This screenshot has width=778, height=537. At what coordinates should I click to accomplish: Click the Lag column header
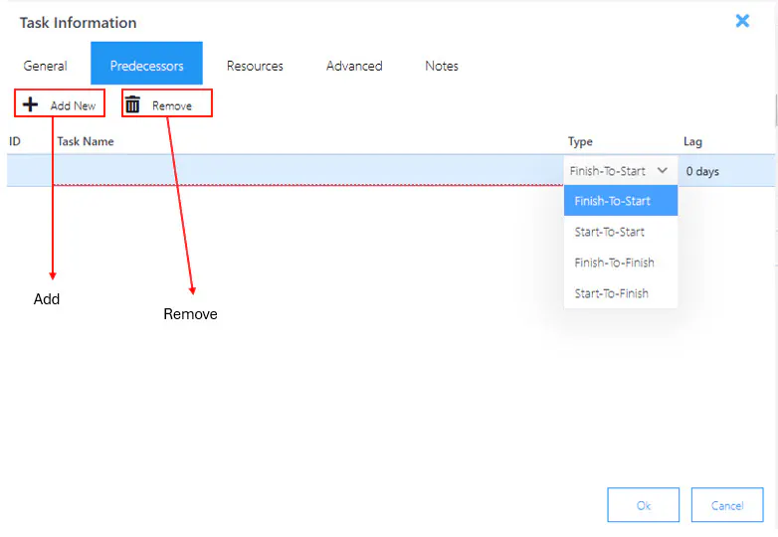[x=692, y=142]
